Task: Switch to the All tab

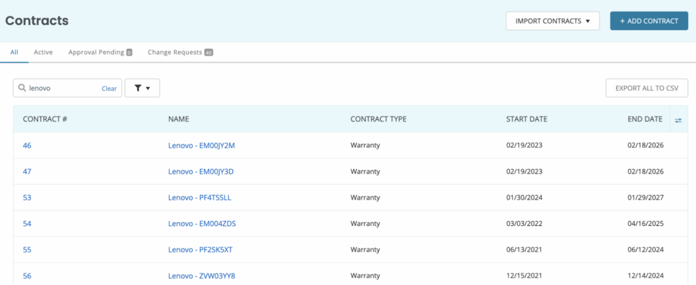Action: point(14,52)
